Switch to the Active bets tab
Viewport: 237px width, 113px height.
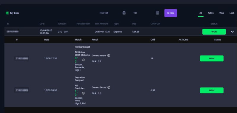click(x=211, y=13)
